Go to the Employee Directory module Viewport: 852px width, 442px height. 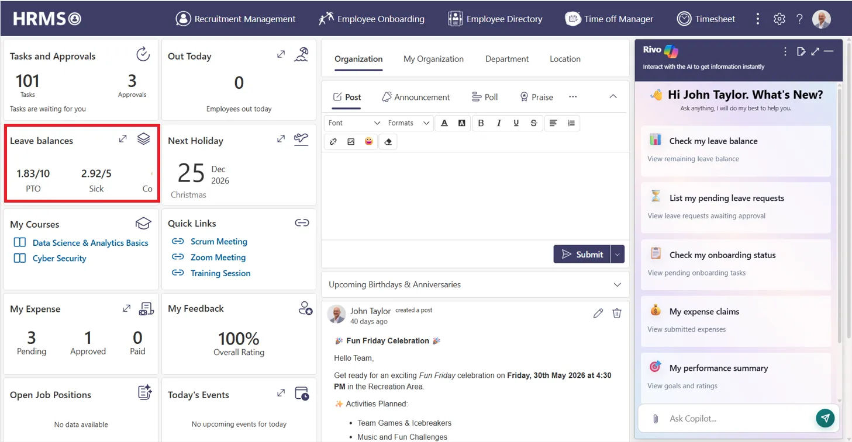pyautogui.click(x=495, y=19)
